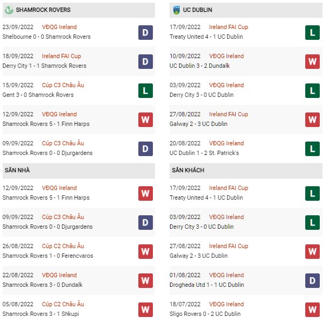Click the D badge for Shelbourne 0-0 match
This screenshot has height=324, width=323.
point(145,32)
